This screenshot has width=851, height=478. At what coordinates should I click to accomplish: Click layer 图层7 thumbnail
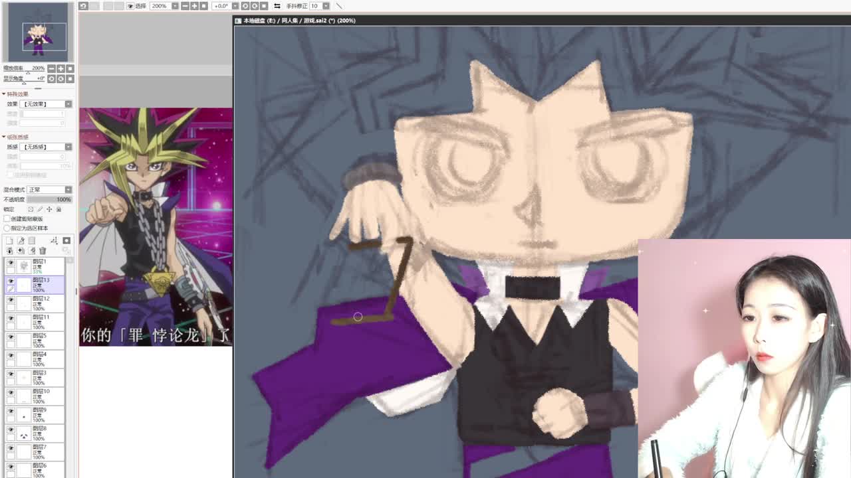point(24,452)
